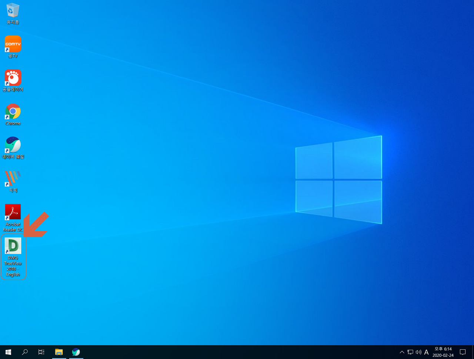
Task: Select the Acrobat Reader DC shortcut
Action: pyautogui.click(x=13, y=218)
